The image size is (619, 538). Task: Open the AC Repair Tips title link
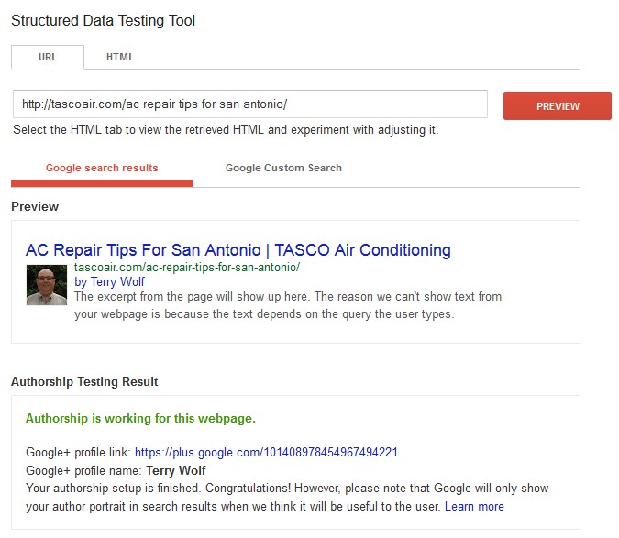coord(238,250)
